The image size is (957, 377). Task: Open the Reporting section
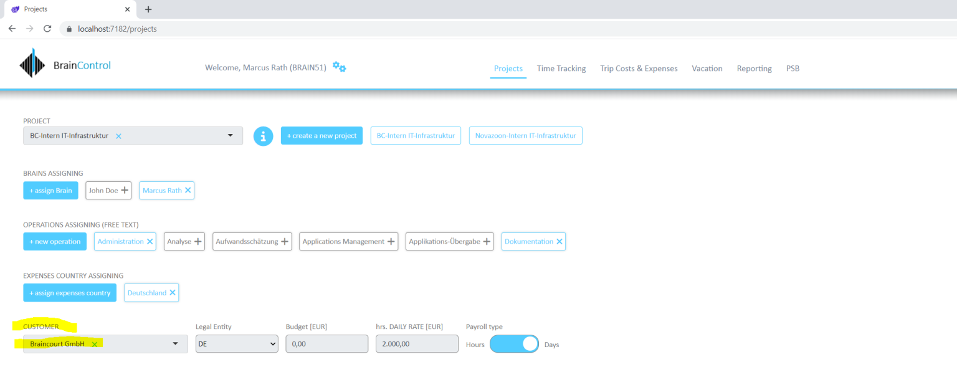point(754,69)
